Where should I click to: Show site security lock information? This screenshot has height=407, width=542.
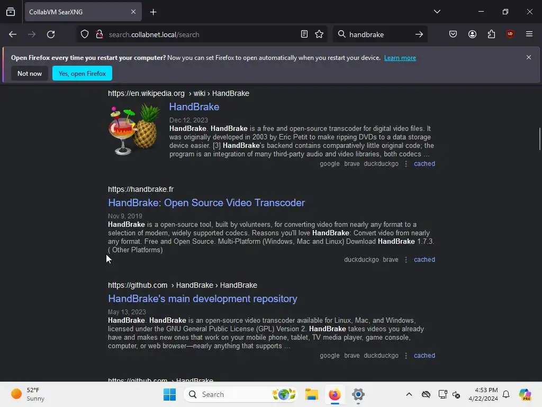[100, 34]
